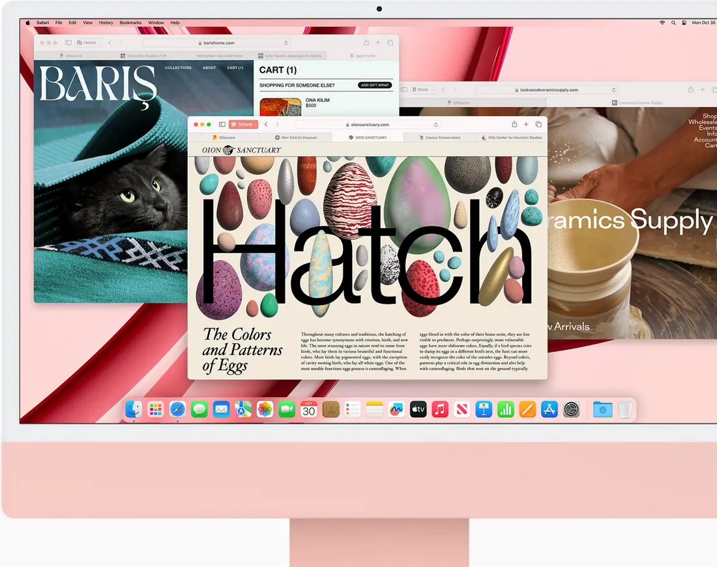717x567 pixels.
Task: Launch Pages from the Dock
Action: (x=527, y=409)
